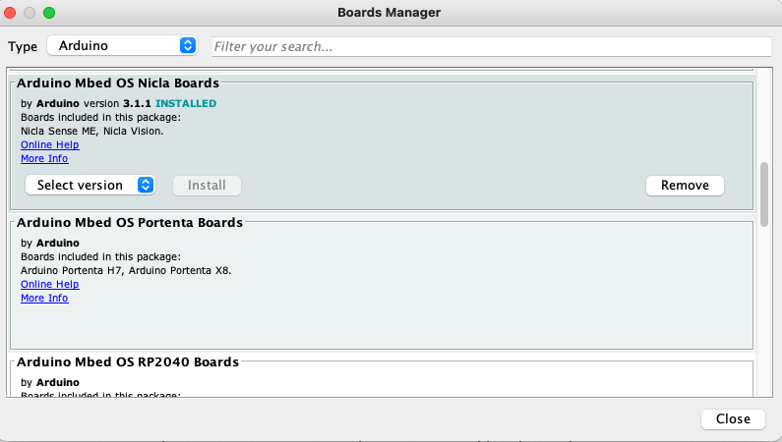Viewport: 782px width, 442px height.
Task: Select the Arduino Mbed OS Portenta Boards entry title
Action: (x=130, y=223)
